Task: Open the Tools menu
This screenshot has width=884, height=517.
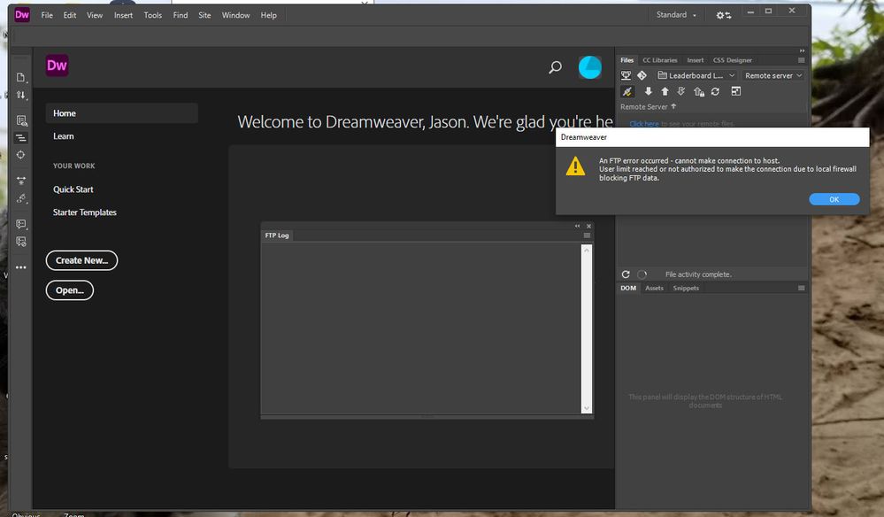Action: 153,15
